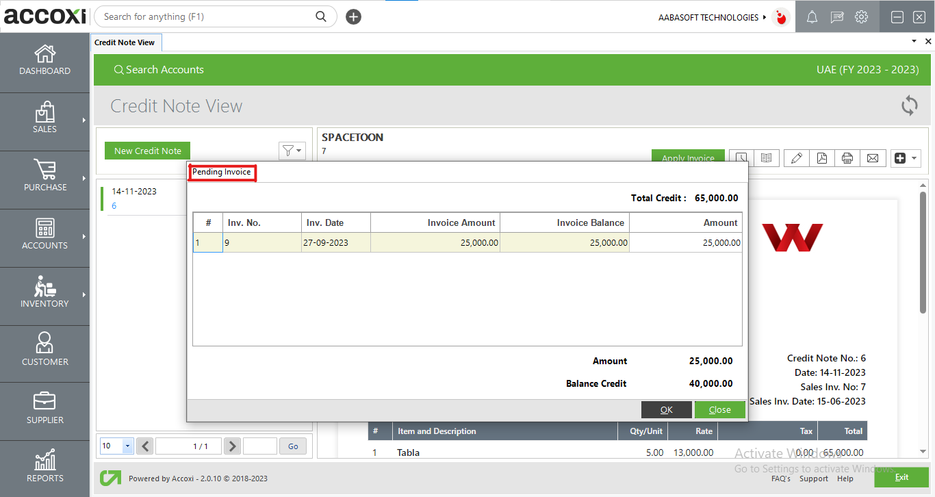Open the Sales menu in the sidebar
The width and height of the screenshot is (935, 497).
44,121
